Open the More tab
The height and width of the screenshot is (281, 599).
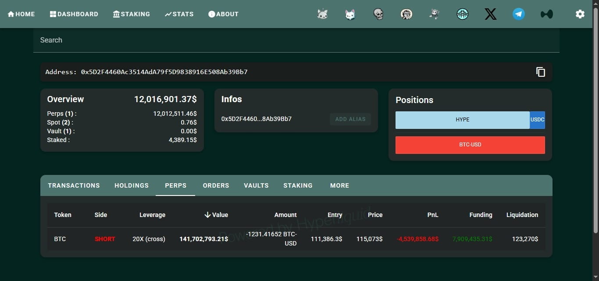(339, 185)
